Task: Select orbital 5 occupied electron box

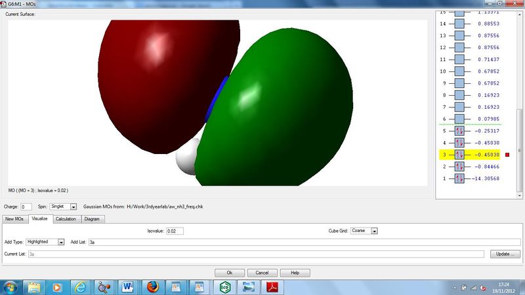Action: pyautogui.click(x=459, y=130)
